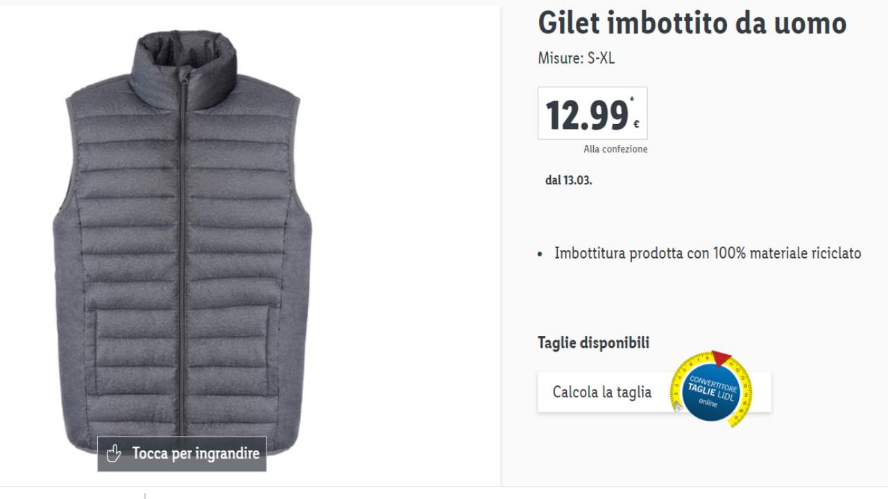The image size is (888, 499).
Task: Click the yellow measuring tape ring
Action: pyautogui.click(x=711, y=389)
